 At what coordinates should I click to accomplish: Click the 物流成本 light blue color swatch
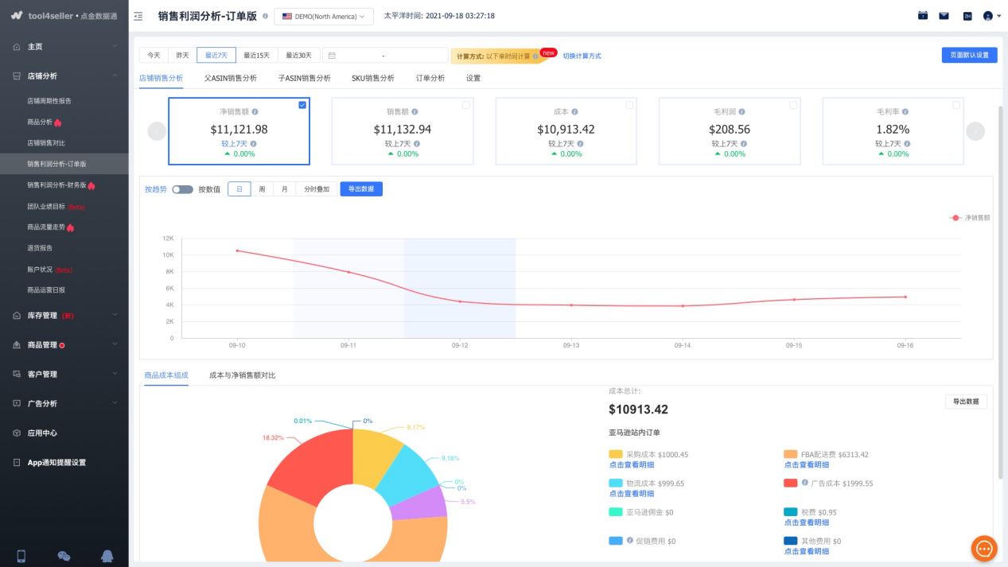point(616,483)
